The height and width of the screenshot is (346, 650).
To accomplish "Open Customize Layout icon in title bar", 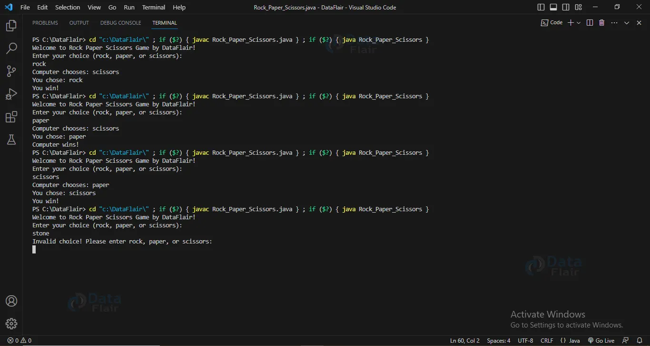I will pos(578,7).
